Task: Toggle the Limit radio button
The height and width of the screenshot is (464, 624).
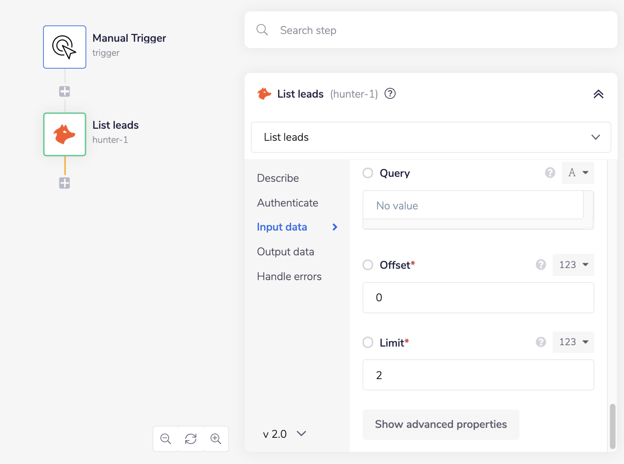Action: [x=368, y=343]
